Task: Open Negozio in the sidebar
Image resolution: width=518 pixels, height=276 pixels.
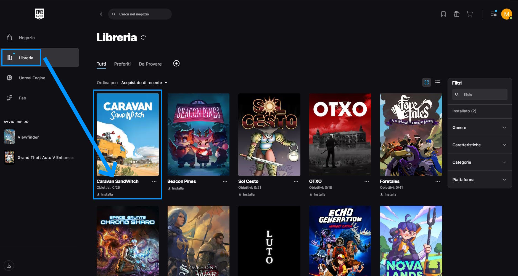Action: (x=39, y=38)
